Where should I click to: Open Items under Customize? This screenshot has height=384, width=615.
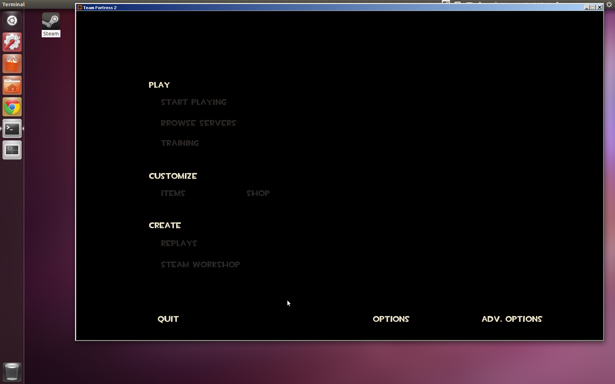pos(173,193)
